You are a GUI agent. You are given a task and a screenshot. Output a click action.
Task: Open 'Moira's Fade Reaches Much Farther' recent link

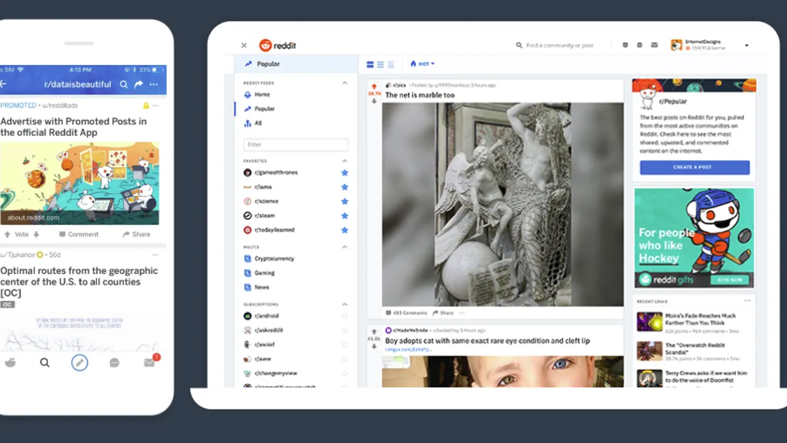point(699,319)
